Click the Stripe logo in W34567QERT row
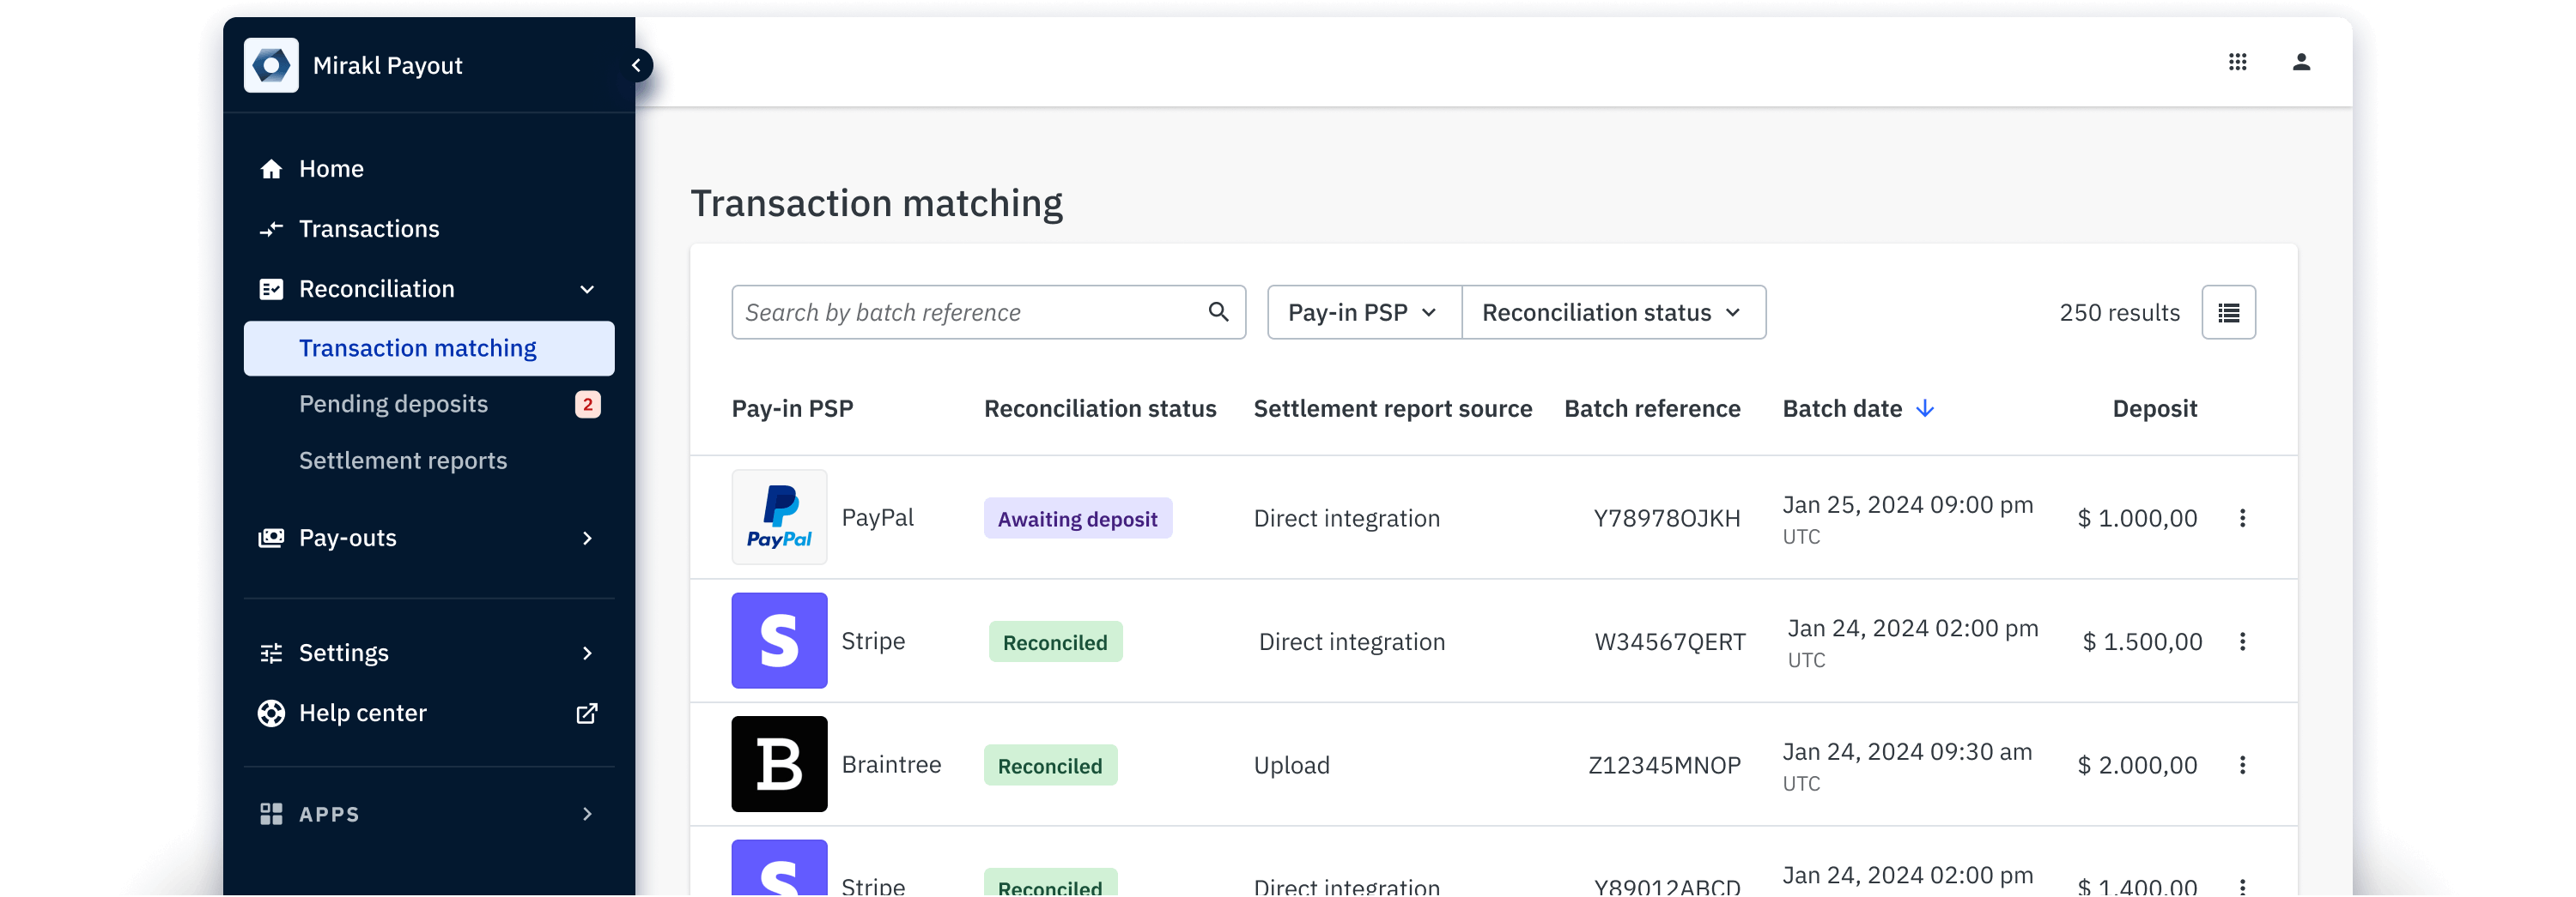The image size is (2576, 897). tap(779, 641)
